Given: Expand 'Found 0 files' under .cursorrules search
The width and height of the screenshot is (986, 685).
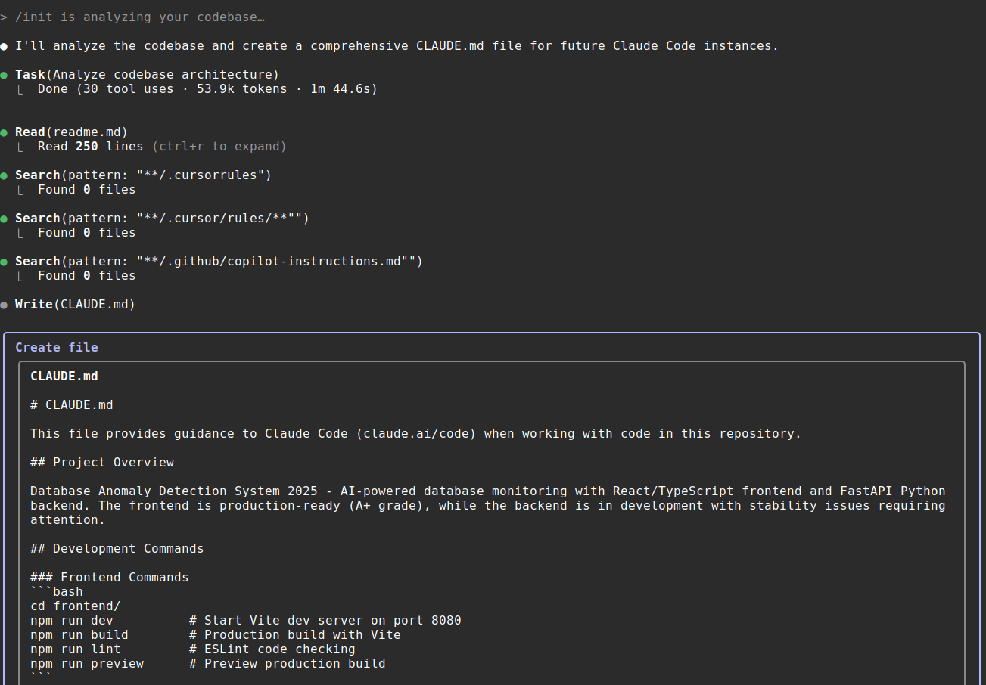Looking at the screenshot, I should coord(86,190).
